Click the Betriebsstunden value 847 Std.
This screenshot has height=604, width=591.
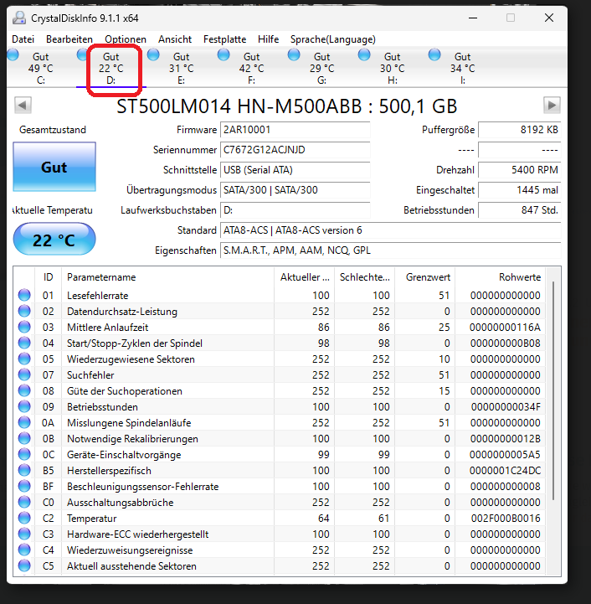coord(519,210)
